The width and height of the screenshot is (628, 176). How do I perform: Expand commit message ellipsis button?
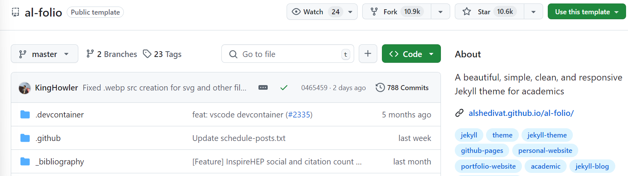tap(263, 88)
